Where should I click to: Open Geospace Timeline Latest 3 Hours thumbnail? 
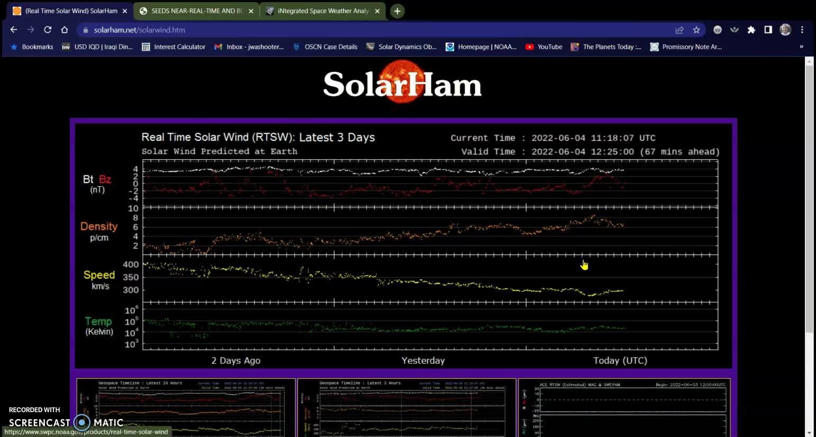click(406, 407)
